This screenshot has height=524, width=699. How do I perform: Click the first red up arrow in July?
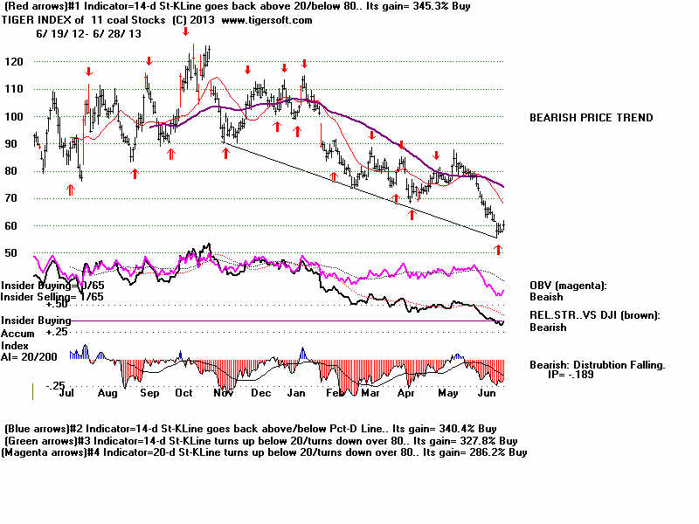[x=71, y=189]
